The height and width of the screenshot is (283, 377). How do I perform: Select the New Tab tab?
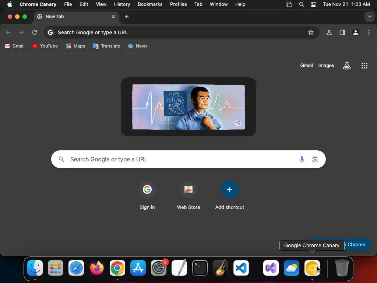(x=77, y=17)
